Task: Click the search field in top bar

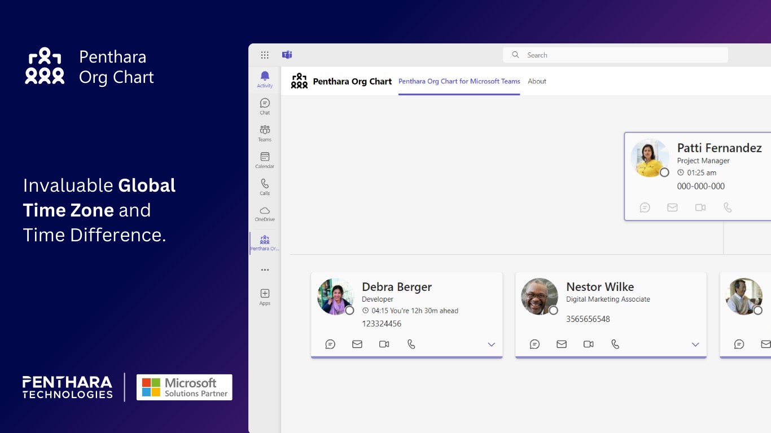Action: point(615,55)
